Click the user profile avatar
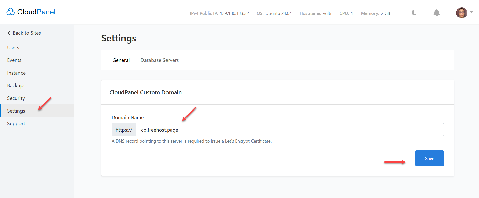The height and width of the screenshot is (198, 479). coord(462,13)
